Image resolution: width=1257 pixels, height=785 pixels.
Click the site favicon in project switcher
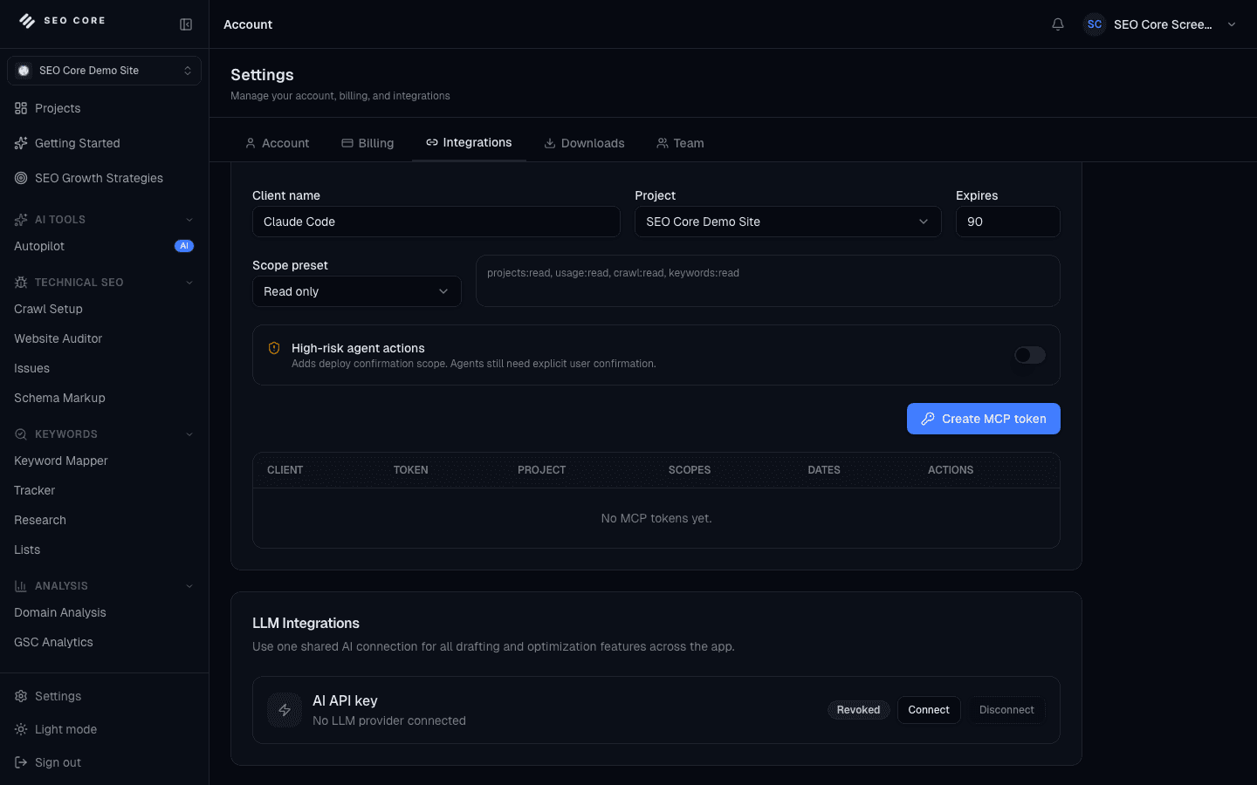(24, 71)
